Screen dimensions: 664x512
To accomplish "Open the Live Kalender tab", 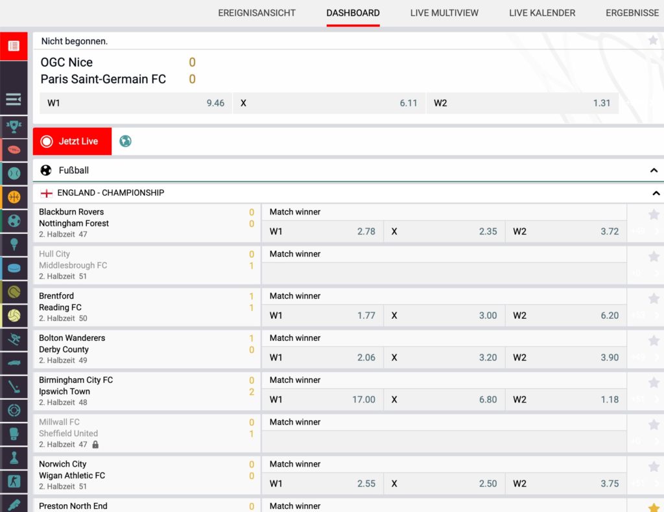I will 542,13.
